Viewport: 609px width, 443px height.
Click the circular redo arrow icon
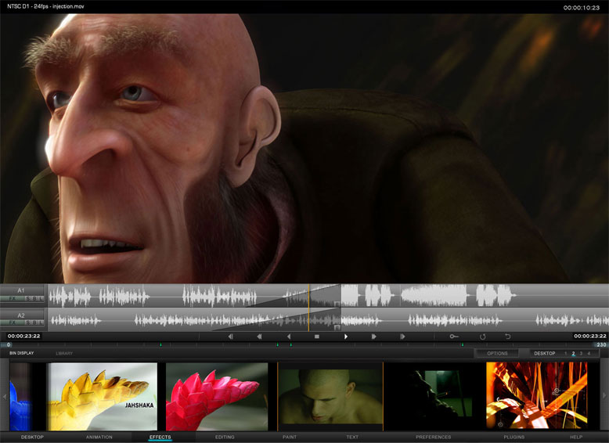[482, 337]
